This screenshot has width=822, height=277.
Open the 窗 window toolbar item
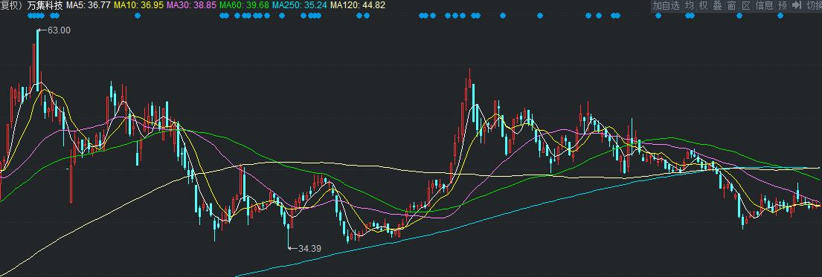(x=732, y=5)
